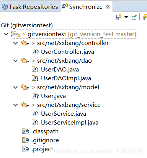Viewport: 147px width, 158px height.
Task: Select the User.java file name
Action: click(53, 96)
